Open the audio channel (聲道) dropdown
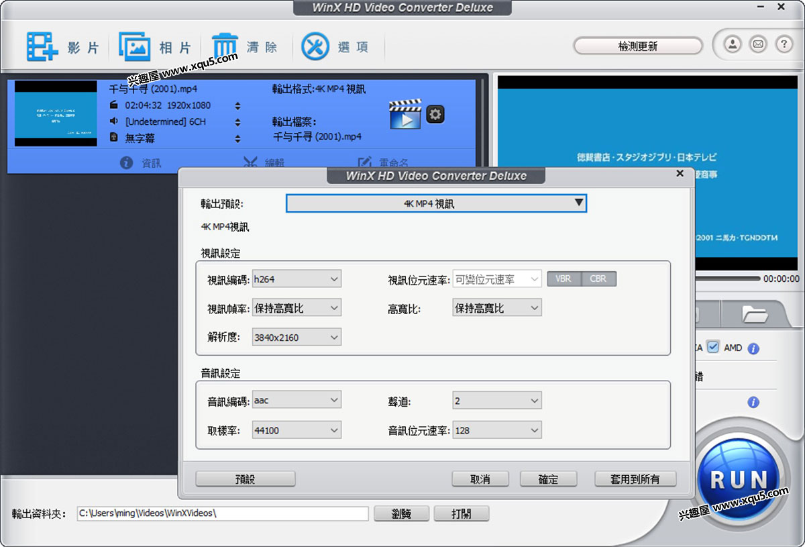Screen dimensions: 805x547 pyautogui.click(x=497, y=401)
